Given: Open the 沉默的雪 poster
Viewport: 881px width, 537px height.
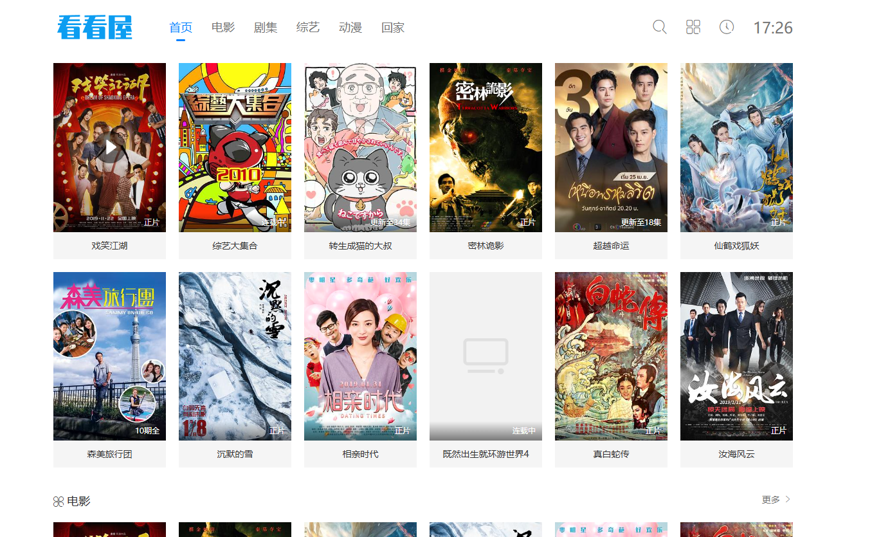Looking at the screenshot, I should 235,356.
